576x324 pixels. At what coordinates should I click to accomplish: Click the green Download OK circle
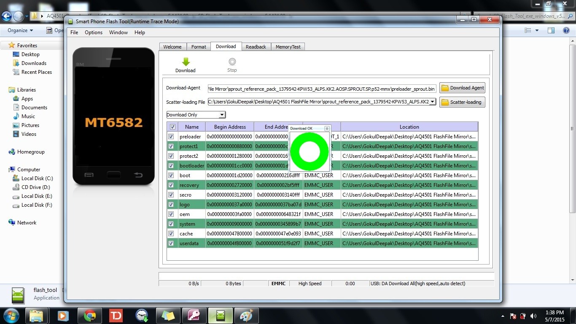pos(310,152)
